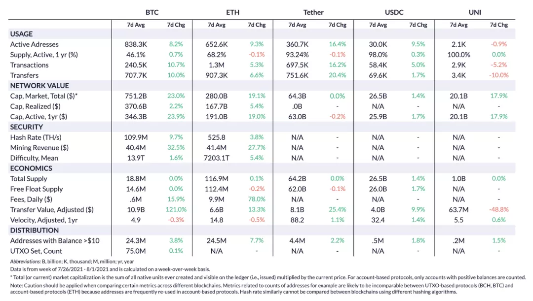This screenshot has height=301, width=533.
Task: Click BTC market cap value 751.2B
Action: coord(136,96)
